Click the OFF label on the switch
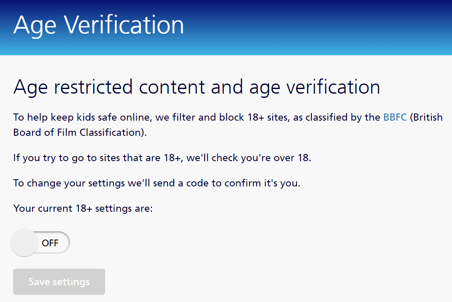Viewport: 452px width, 302px height. (x=50, y=243)
